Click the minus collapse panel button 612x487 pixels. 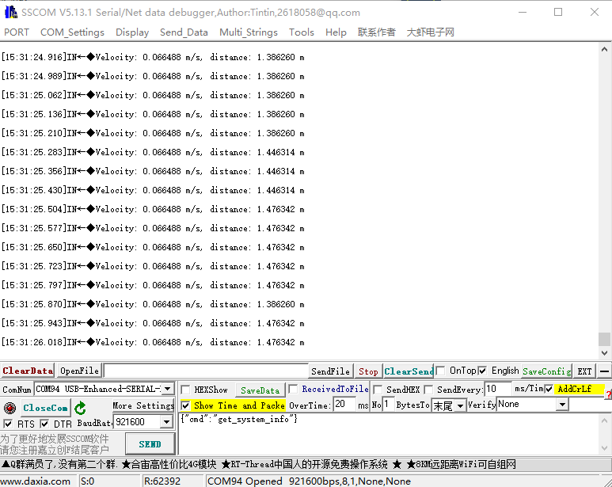click(604, 371)
